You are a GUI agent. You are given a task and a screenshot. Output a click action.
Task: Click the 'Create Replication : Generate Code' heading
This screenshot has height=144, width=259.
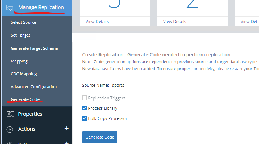pyautogui.click(x=156, y=54)
